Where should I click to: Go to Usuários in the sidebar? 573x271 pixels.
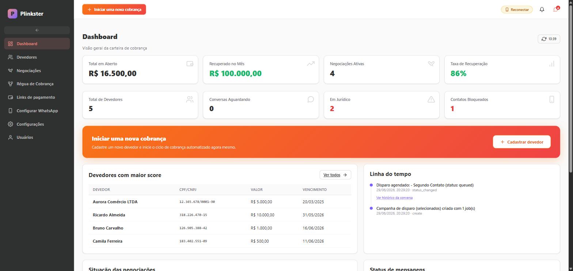pos(37,137)
